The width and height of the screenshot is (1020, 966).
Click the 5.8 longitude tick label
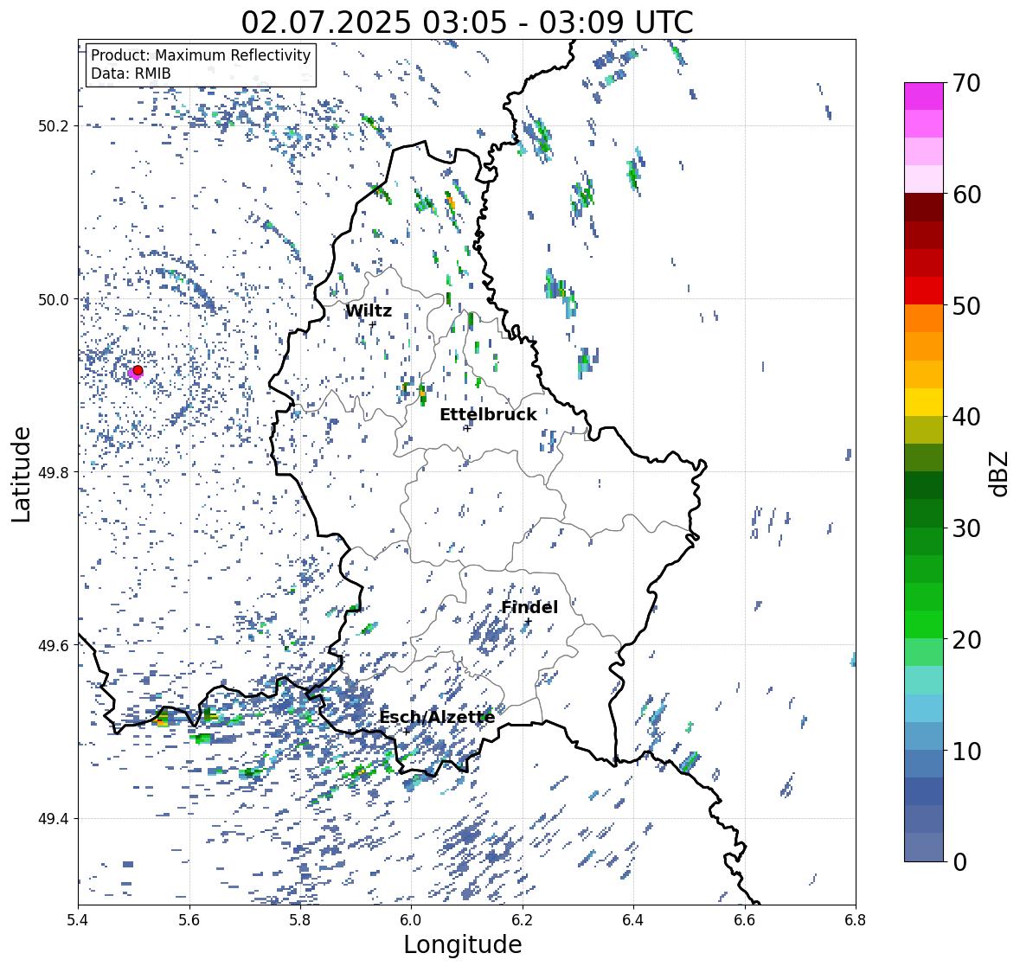(x=300, y=920)
